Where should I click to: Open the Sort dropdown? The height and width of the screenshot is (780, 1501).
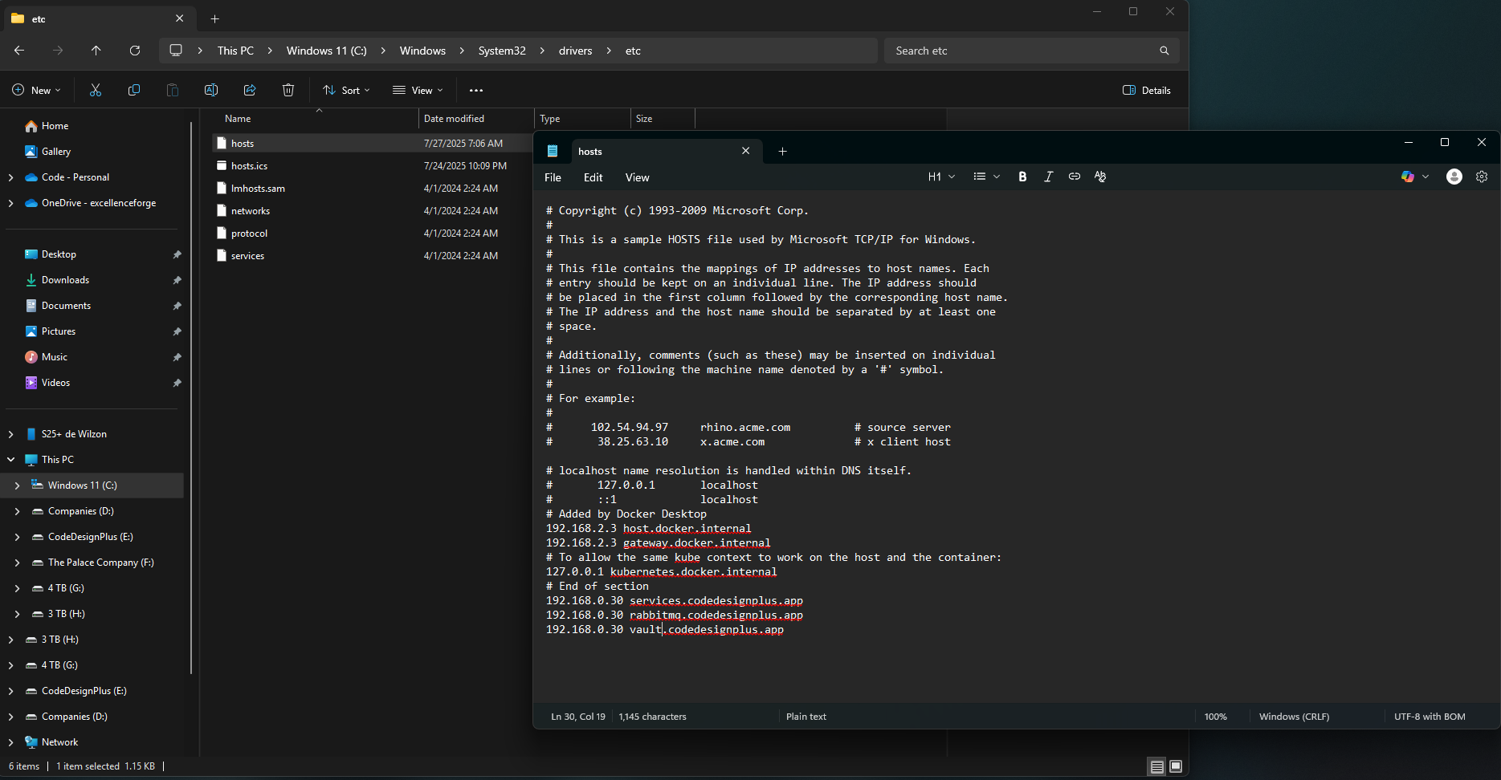pyautogui.click(x=347, y=90)
